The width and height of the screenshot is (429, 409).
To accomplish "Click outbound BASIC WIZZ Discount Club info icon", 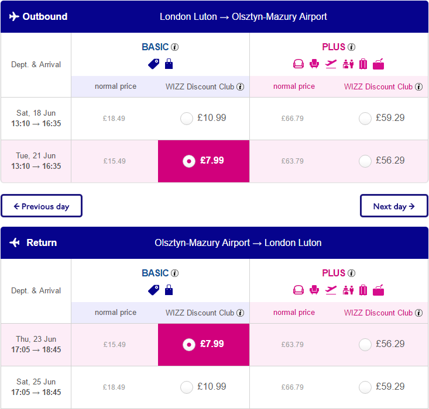I will coord(240,86).
